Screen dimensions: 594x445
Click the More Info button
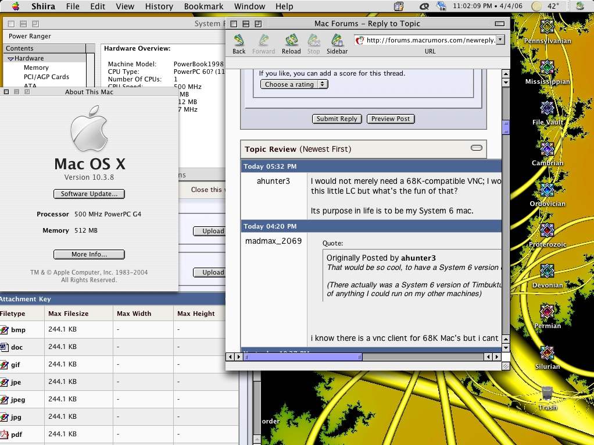[x=89, y=254]
